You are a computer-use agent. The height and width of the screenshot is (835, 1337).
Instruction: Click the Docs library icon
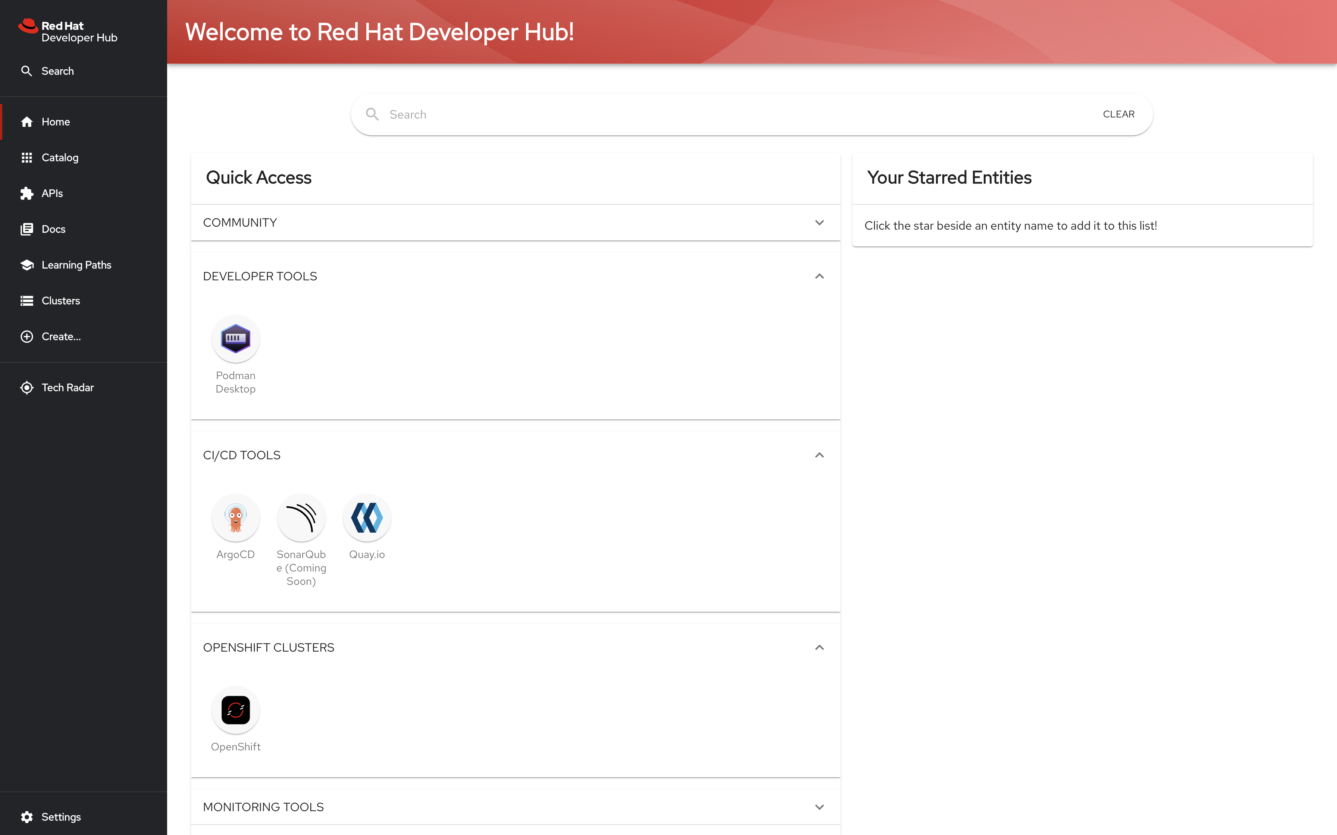26,229
